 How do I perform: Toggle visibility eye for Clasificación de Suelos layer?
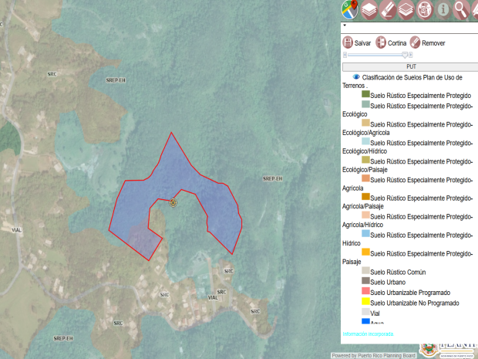(356, 77)
